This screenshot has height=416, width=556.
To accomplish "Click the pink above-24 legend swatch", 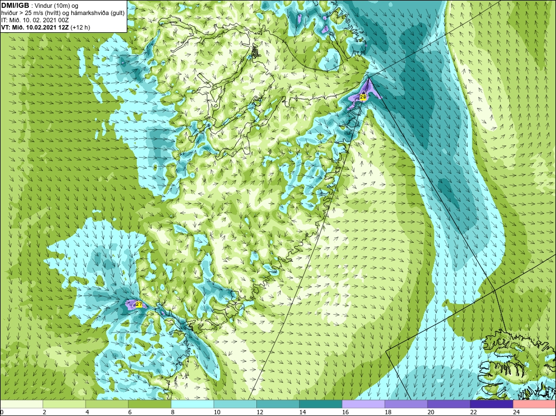I will pyautogui.click(x=534, y=404).
